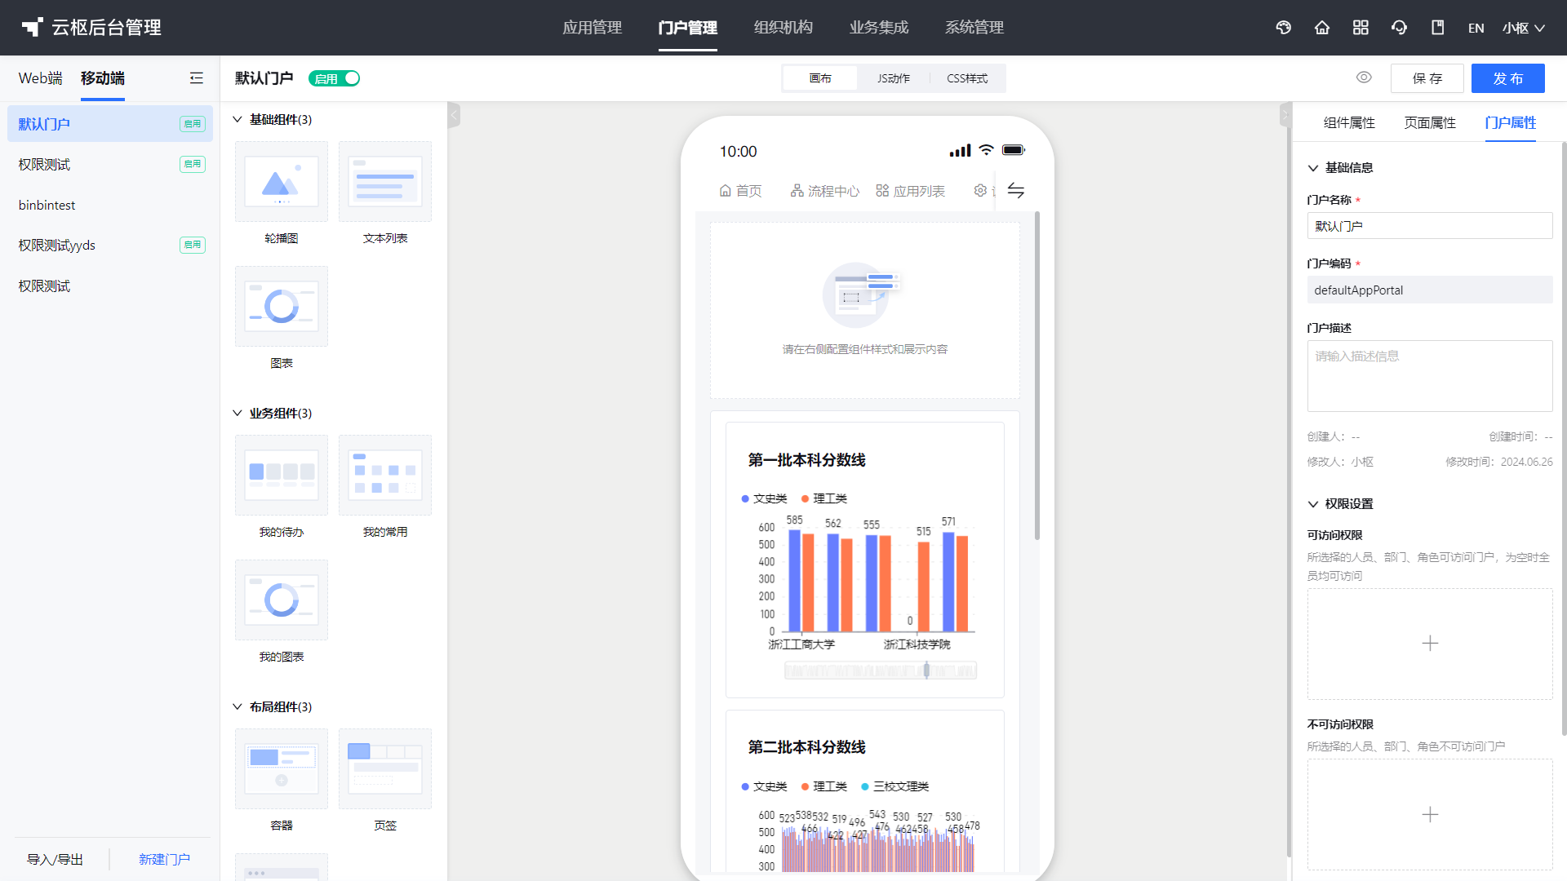Collapse the portal list sidebar icon

tap(196, 78)
